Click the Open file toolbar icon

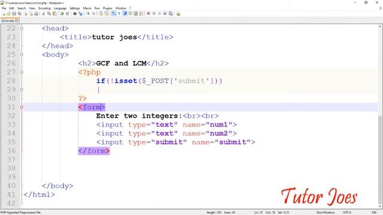8,14
